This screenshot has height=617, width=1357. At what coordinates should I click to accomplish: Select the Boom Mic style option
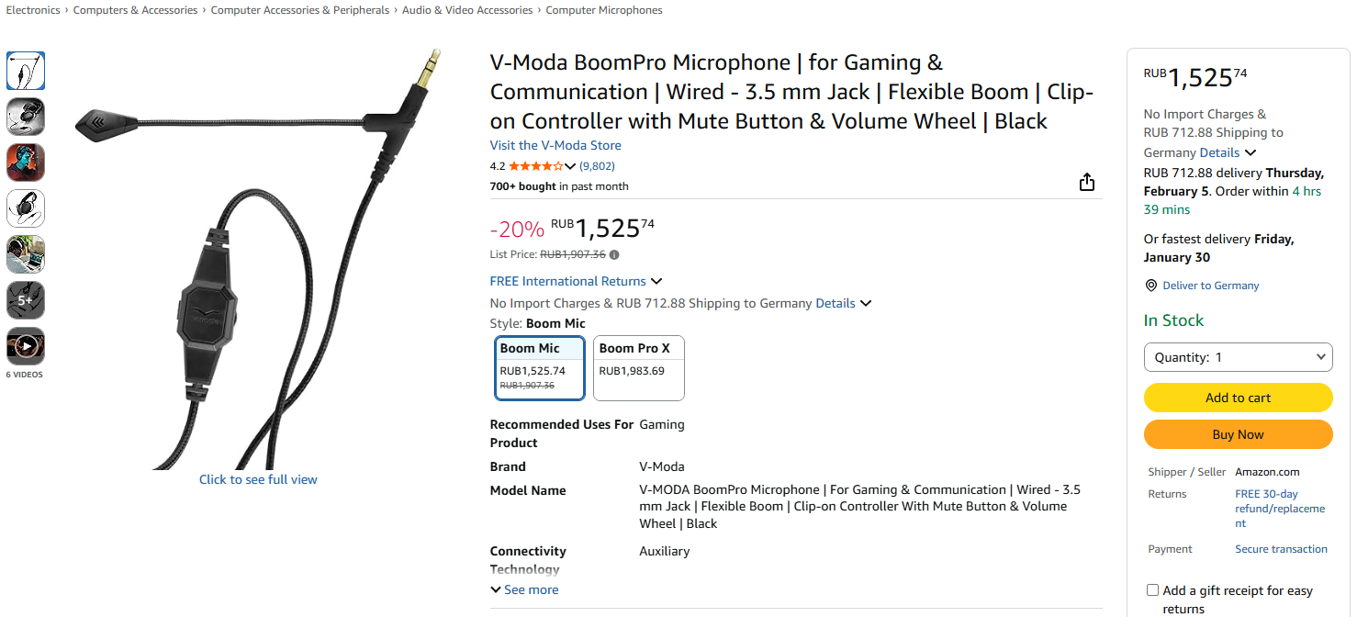click(540, 368)
